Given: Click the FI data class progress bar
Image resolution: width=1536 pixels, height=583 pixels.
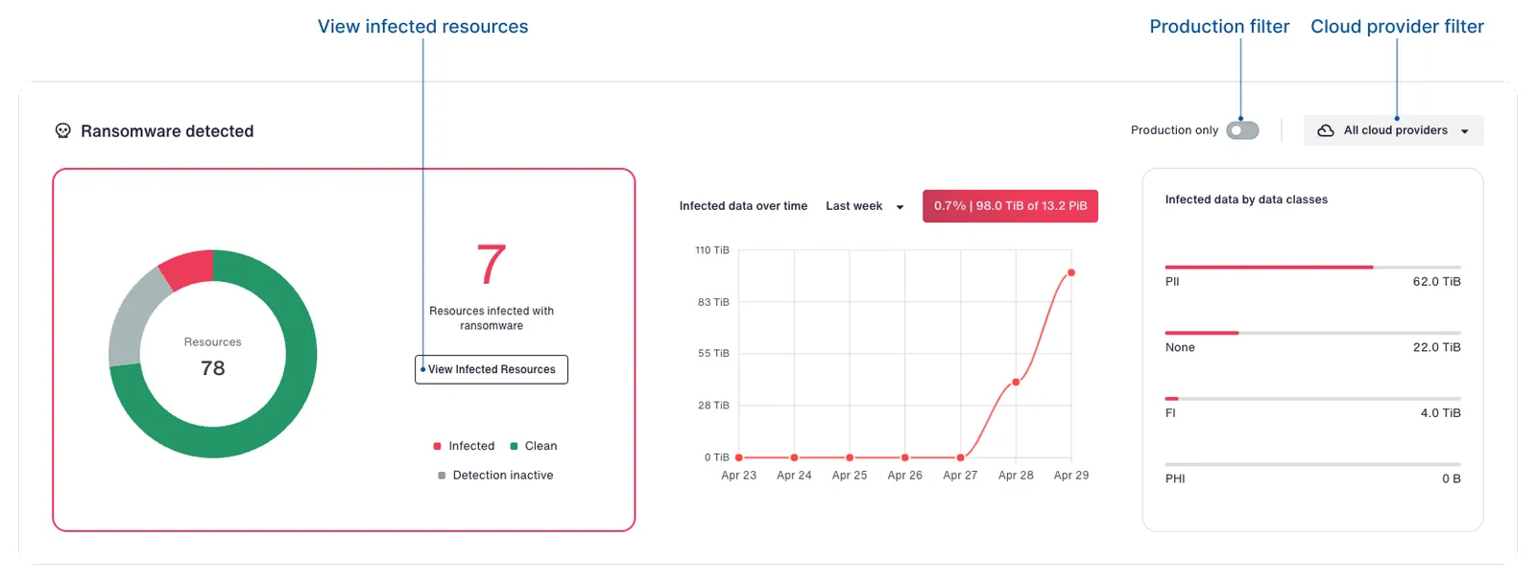Looking at the screenshot, I should [1312, 398].
